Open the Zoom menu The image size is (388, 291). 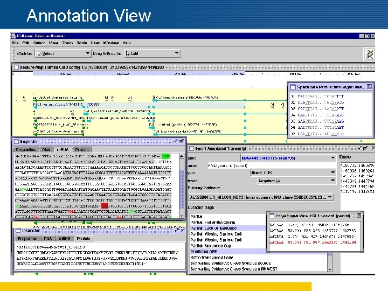pos(67,43)
